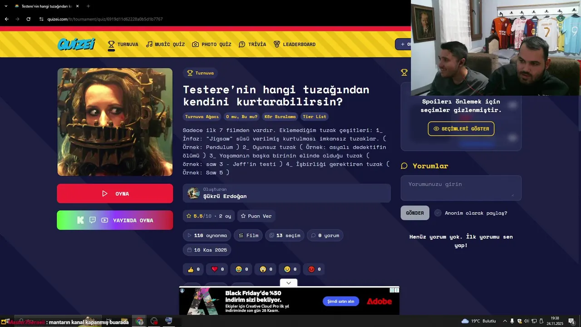581x327 pixels.
Task: Click the GÖNDER submit button
Action: [x=415, y=213]
